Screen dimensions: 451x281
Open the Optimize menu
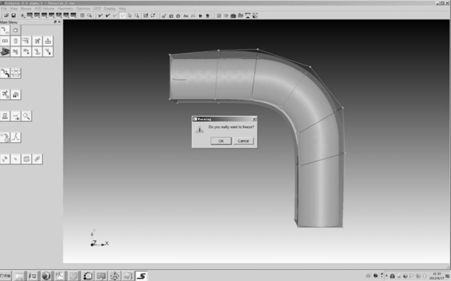click(83, 8)
